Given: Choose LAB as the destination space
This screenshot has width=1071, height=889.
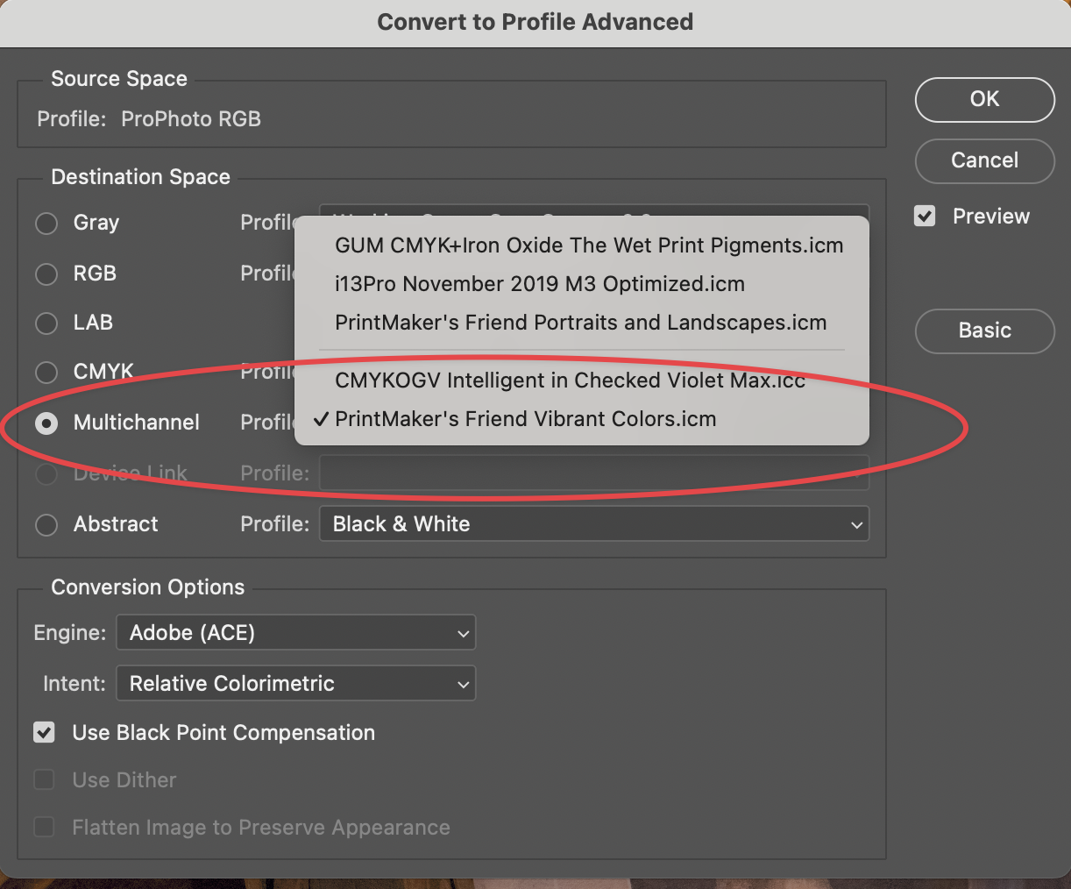Looking at the screenshot, I should point(46,323).
